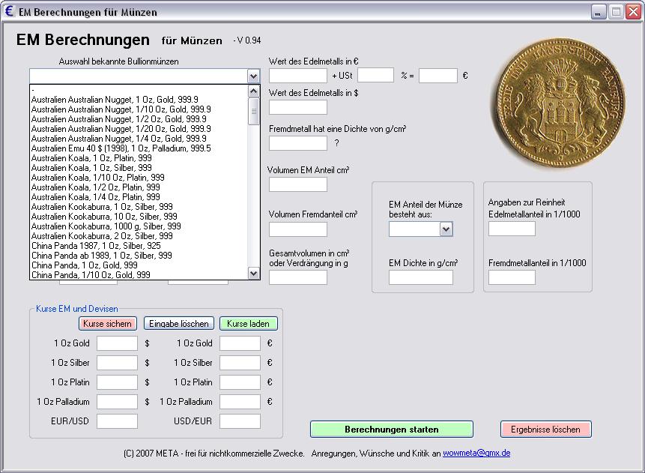This screenshot has height=473, width=645.
Task: Click the Euro app icon in title bar
Action: pyautogui.click(x=10, y=11)
